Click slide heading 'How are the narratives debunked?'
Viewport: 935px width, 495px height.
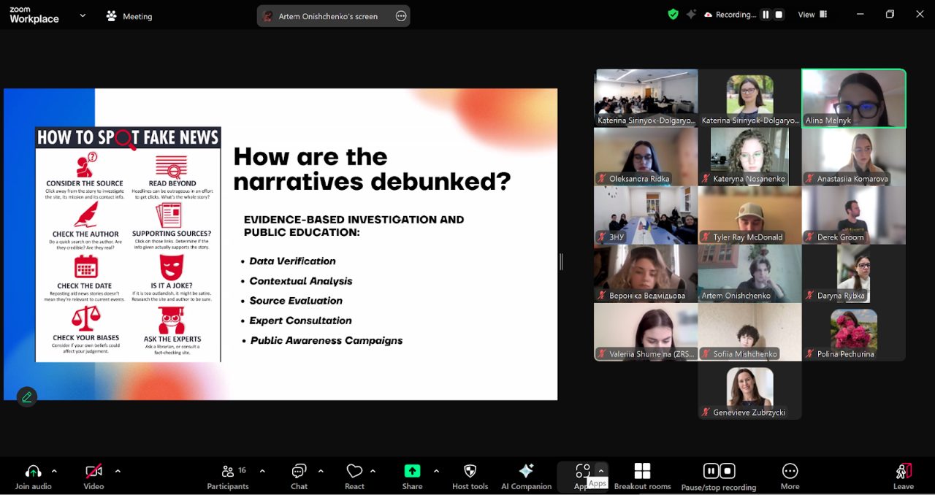tap(372, 169)
